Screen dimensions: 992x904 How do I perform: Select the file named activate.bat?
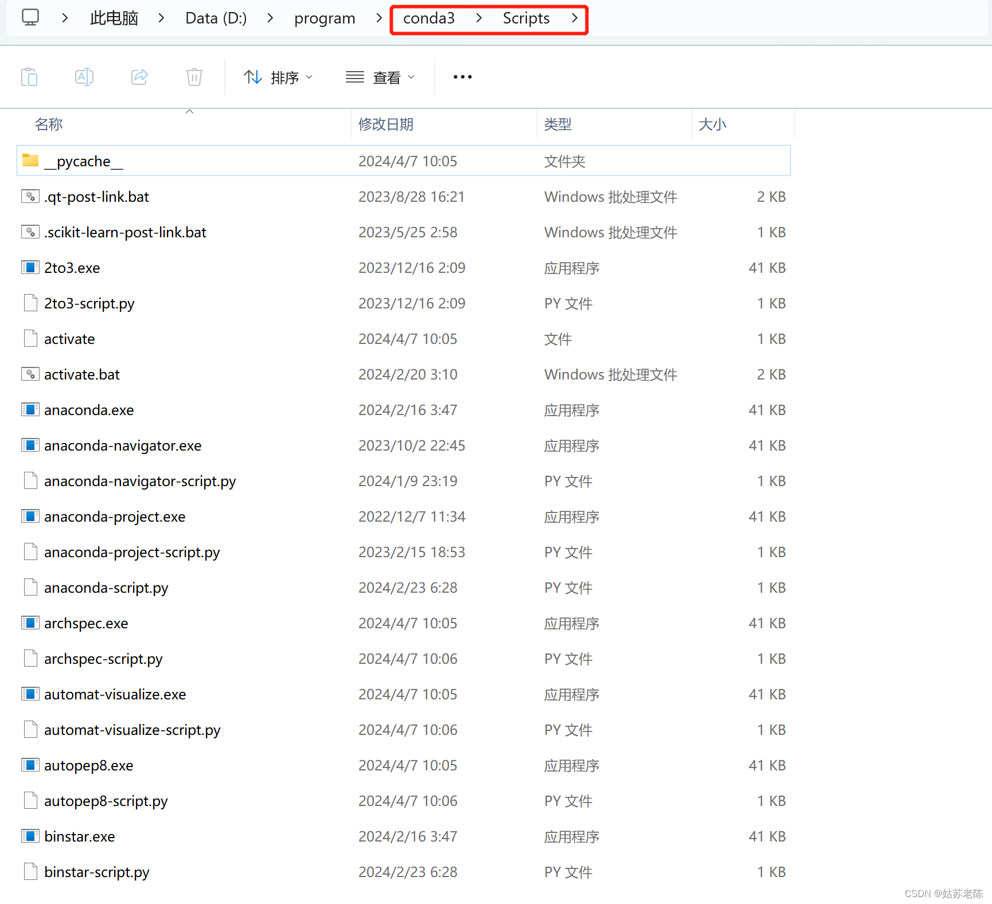point(82,374)
